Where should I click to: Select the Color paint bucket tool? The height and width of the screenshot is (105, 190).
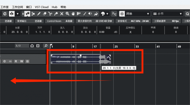96,14
